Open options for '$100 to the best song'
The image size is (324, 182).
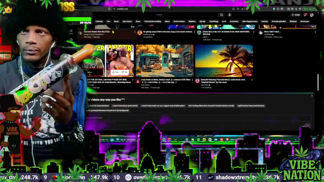tap(194, 32)
